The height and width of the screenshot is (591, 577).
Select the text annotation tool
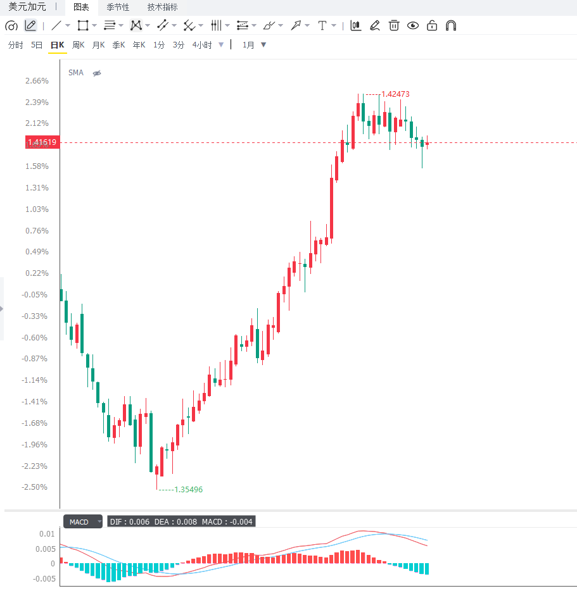point(322,26)
